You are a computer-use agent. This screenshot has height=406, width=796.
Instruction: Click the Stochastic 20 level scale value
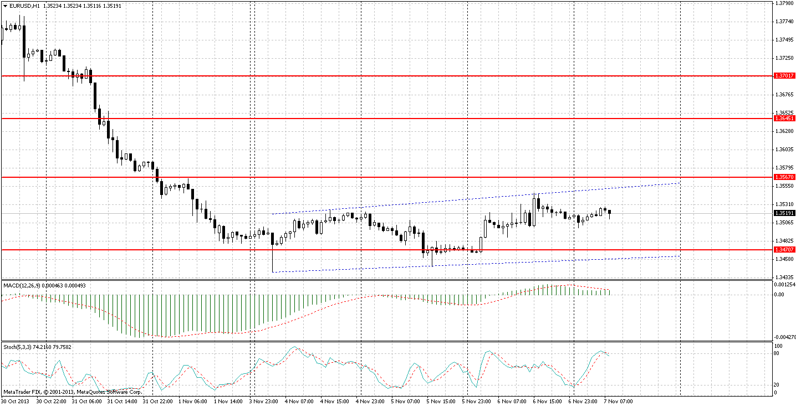tap(778, 385)
